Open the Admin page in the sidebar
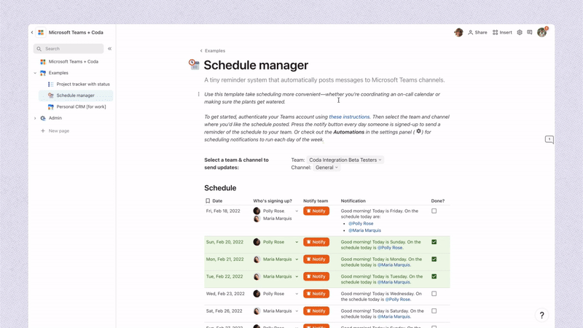Viewport: 583px width, 328px height. [55, 118]
